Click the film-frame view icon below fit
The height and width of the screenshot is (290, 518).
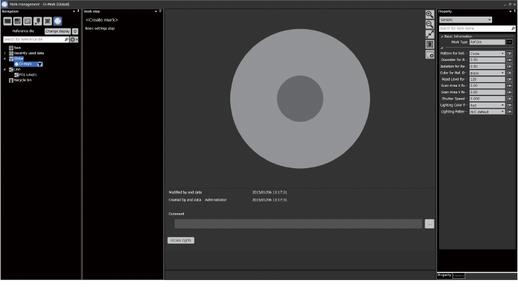[x=430, y=44]
